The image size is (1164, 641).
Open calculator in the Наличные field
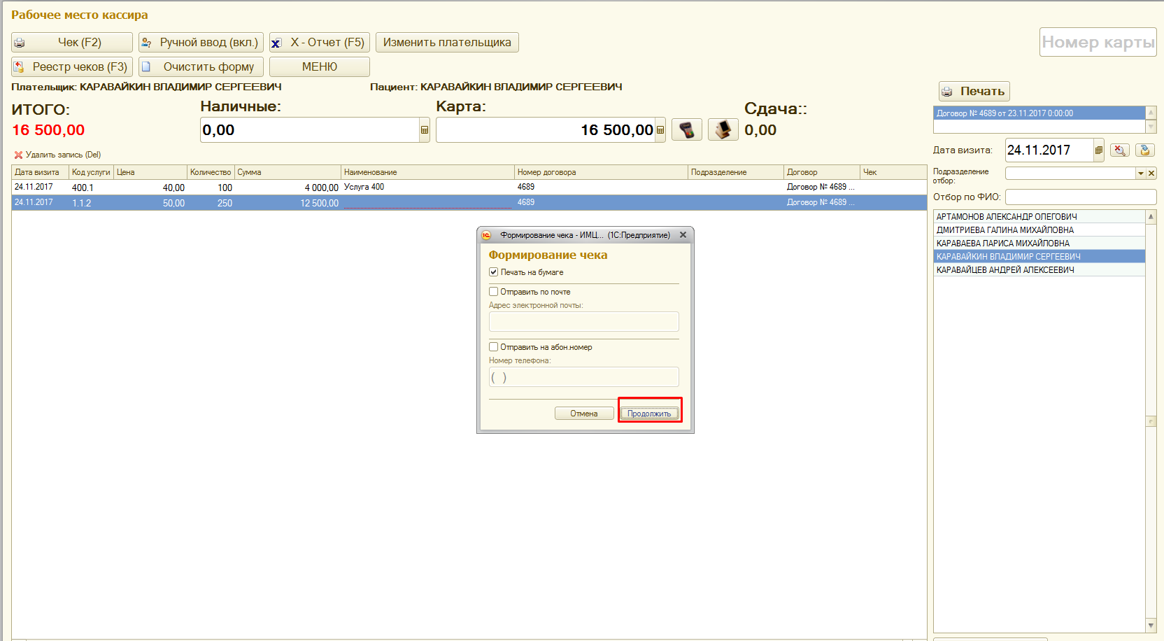click(424, 130)
